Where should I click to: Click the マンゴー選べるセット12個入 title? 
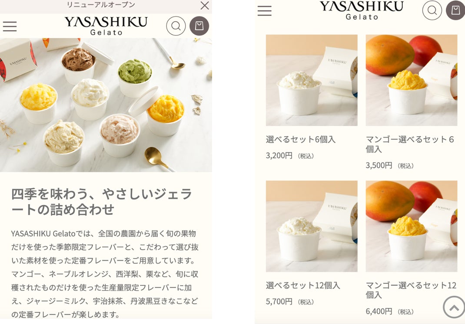[411, 290]
